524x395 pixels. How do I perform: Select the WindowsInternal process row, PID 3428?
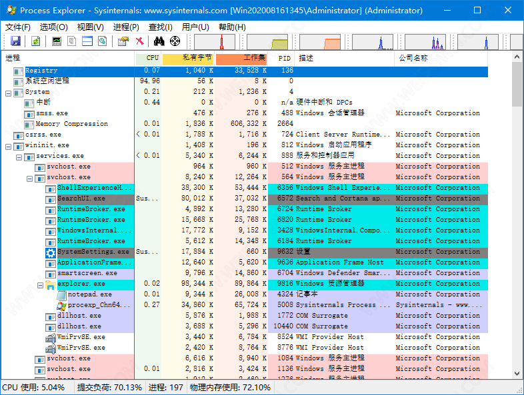coord(244,230)
